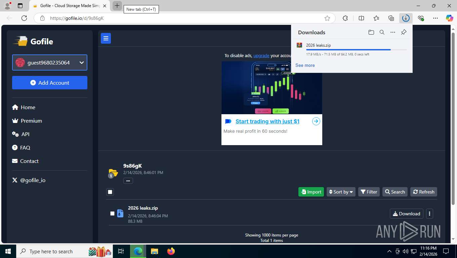
Task: Pin the Downloads panel
Action: coord(404,32)
